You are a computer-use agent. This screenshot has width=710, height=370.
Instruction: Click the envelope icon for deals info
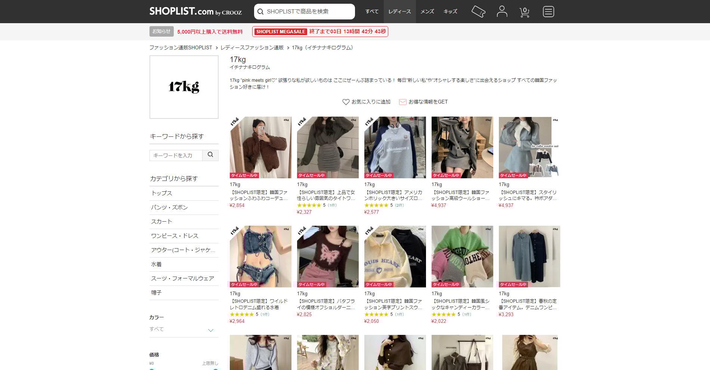point(402,102)
